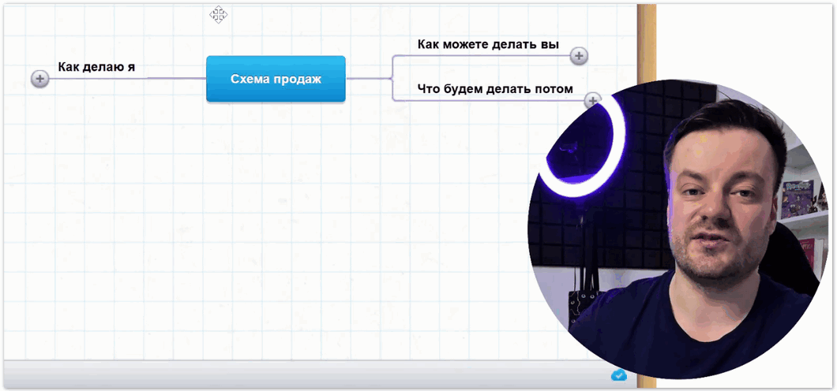Viewport: 837px width, 391px height.
Task: Click the connector junction right of 'Схема продаж'
Action: (x=392, y=79)
